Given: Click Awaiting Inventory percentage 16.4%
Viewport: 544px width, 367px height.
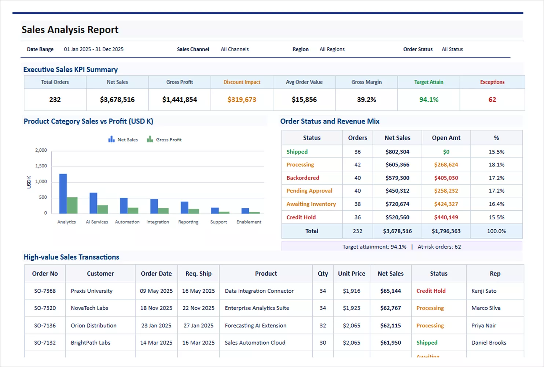Looking at the screenshot, I should pos(496,204).
